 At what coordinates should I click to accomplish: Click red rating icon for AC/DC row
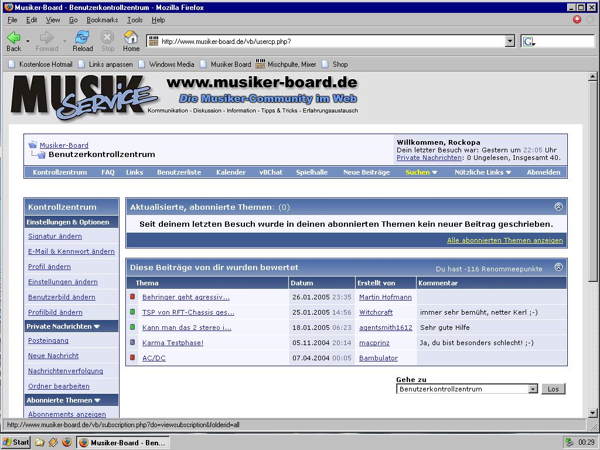[x=132, y=357]
